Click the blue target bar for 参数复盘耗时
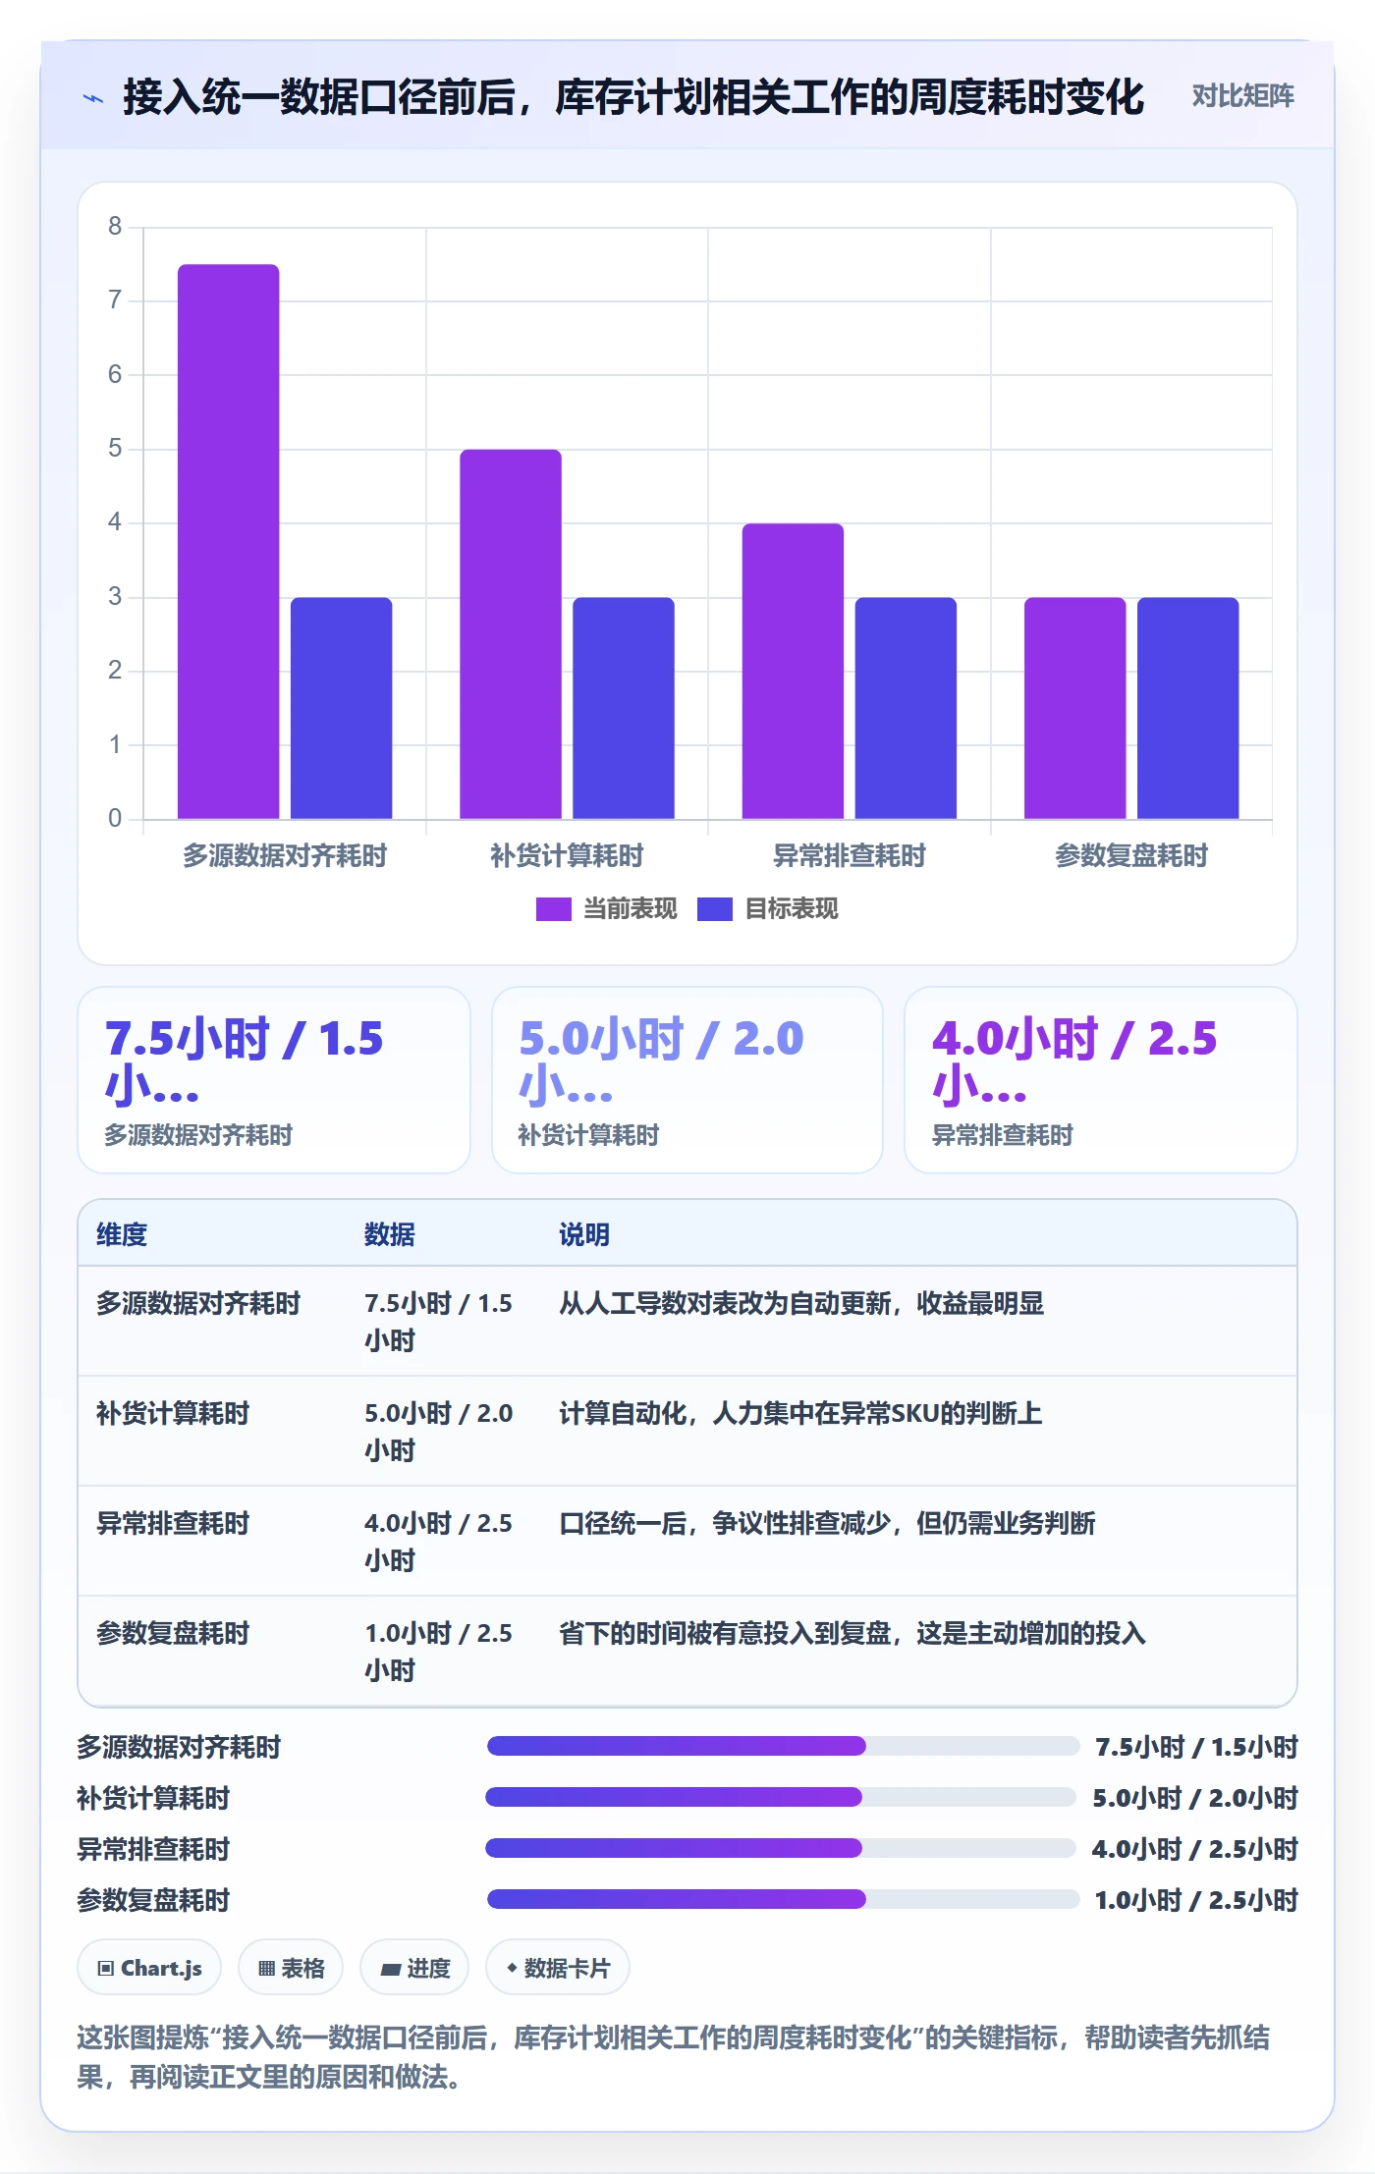 coord(1188,708)
